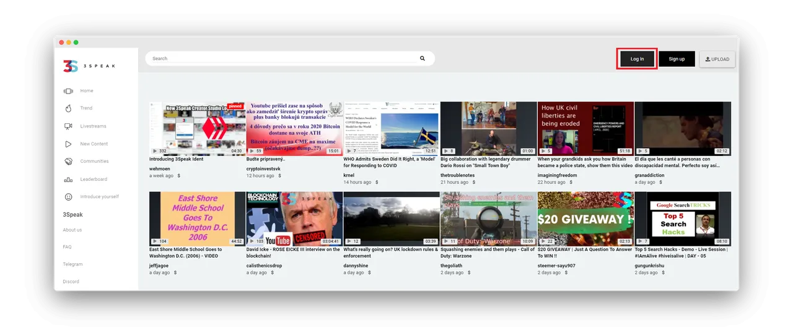Open Leaderboard from sidebar

94,180
